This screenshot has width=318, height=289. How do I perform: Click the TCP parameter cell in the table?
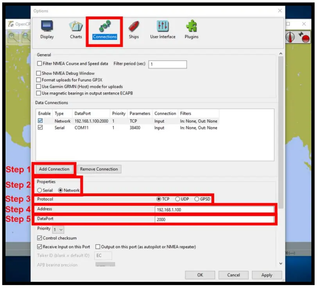click(133, 121)
